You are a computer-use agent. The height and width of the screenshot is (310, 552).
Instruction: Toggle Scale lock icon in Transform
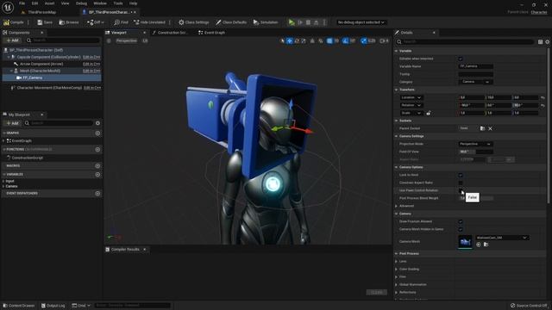point(429,113)
